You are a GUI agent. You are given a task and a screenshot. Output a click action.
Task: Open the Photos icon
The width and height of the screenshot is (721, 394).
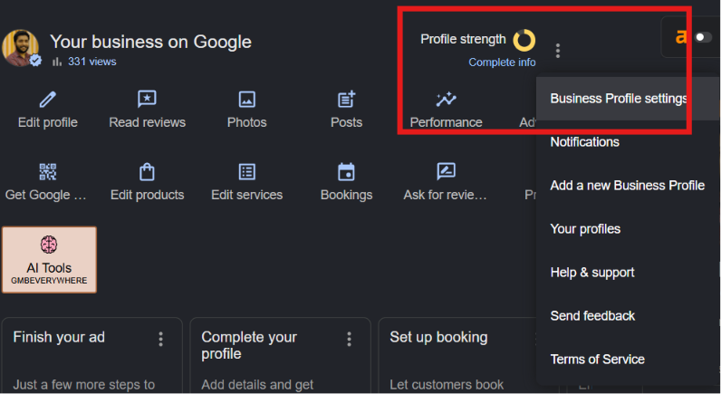tap(247, 99)
